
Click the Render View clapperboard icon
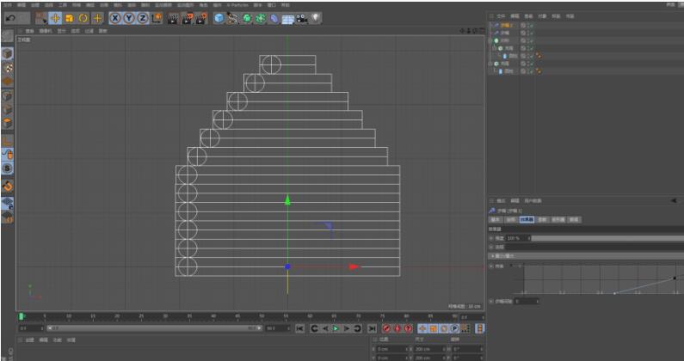click(x=172, y=17)
